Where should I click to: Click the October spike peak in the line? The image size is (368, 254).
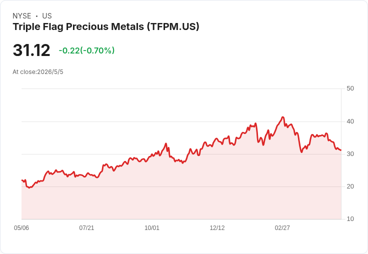point(166,143)
